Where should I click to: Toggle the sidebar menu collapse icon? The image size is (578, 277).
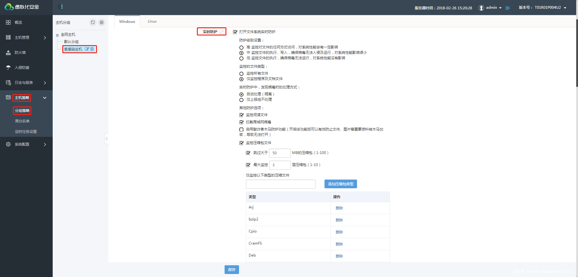60,7
